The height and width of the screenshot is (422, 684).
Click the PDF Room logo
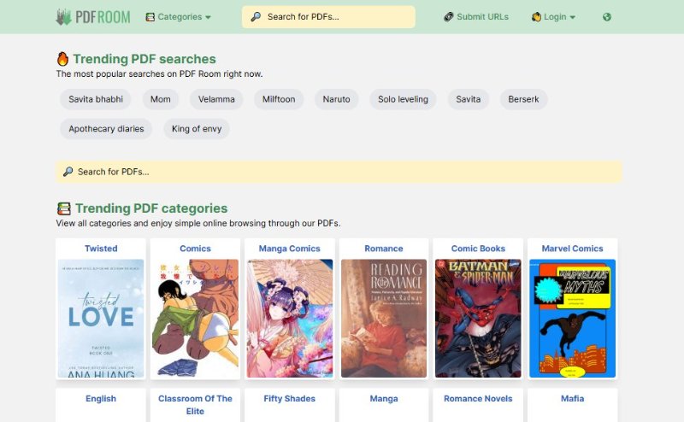pyautogui.click(x=93, y=17)
